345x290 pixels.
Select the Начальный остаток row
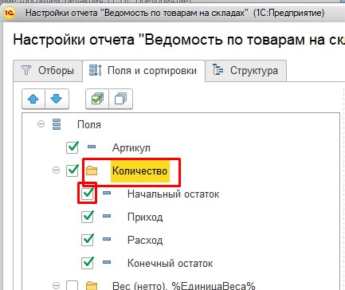click(173, 194)
